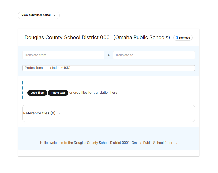Screen dimensions: 218x173
Task: Open the Translate from language dropdown
Action: pos(63,55)
